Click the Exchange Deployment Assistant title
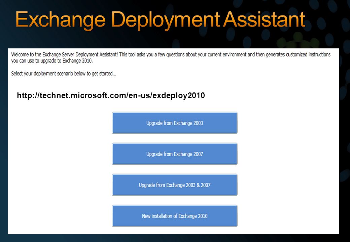Screen dimensions: 350x242 tap(160, 20)
